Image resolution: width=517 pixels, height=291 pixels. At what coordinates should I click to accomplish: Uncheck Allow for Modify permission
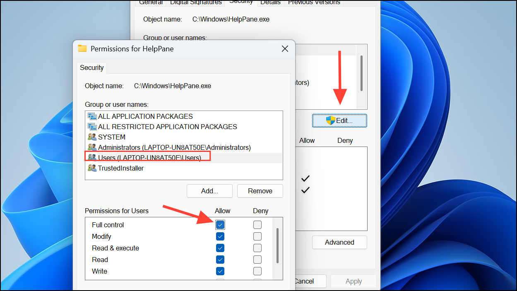220,236
